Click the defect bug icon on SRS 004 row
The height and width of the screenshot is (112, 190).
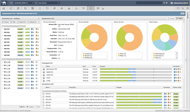click(168, 102)
